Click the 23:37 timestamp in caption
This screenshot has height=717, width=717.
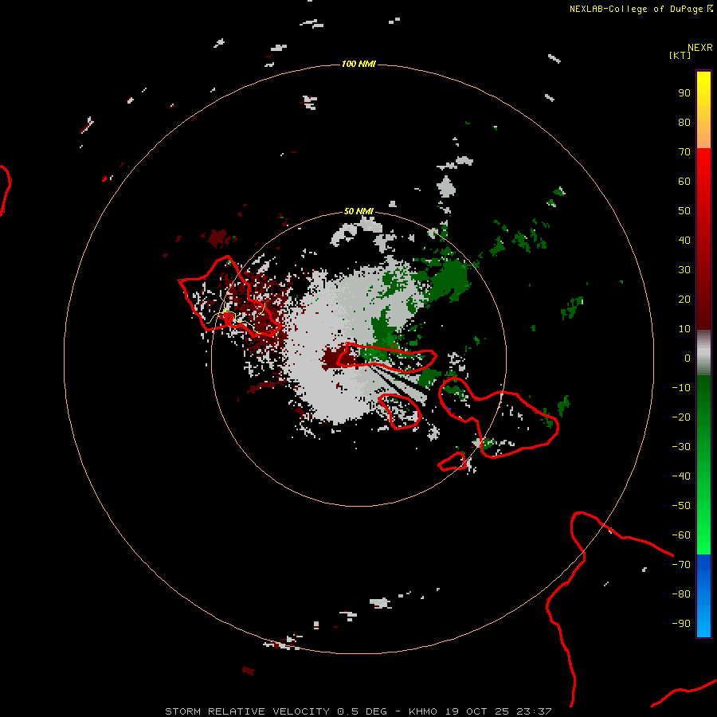pyautogui.click(x=534, y=711)
